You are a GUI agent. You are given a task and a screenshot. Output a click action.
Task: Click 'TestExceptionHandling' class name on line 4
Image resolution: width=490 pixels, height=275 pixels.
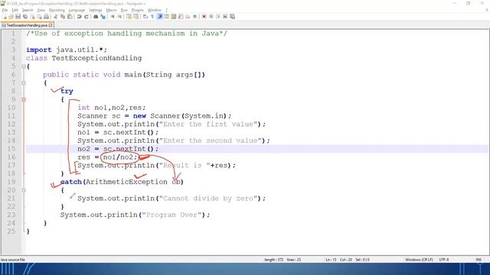(x=96, y=58)
